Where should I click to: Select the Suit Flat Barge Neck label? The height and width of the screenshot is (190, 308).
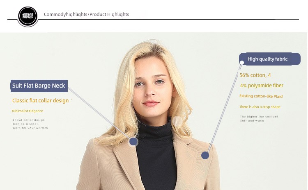[x=39, y=86]
